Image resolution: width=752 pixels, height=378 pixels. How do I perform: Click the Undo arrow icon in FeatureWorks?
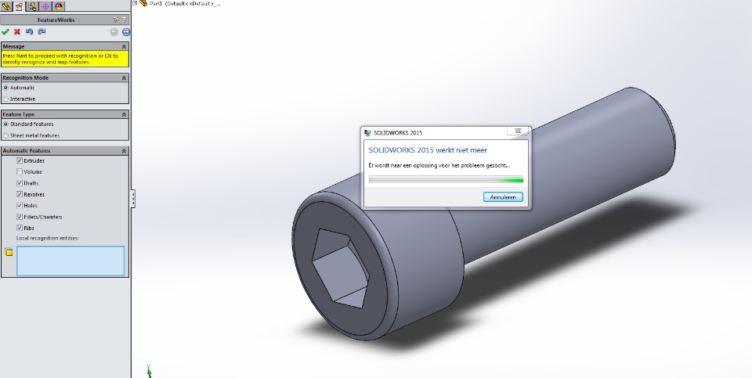coord(29,31)
